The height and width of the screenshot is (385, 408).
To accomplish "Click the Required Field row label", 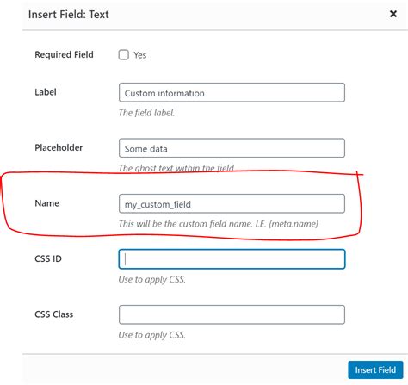I will point(64,54).
